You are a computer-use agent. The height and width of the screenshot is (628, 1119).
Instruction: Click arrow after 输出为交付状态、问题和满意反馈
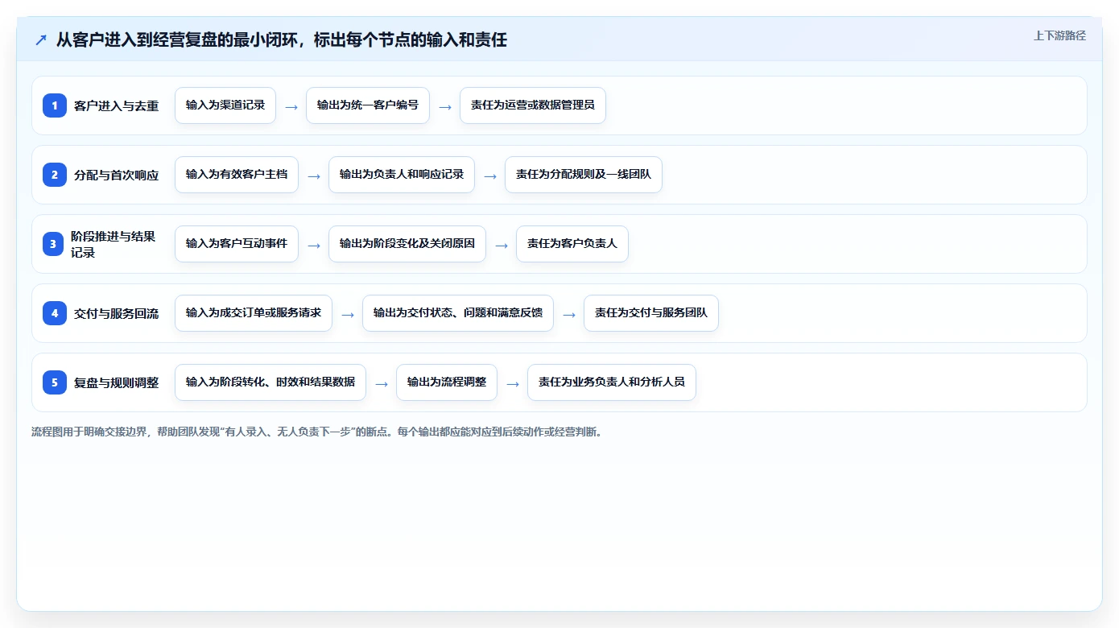(569, 314)
